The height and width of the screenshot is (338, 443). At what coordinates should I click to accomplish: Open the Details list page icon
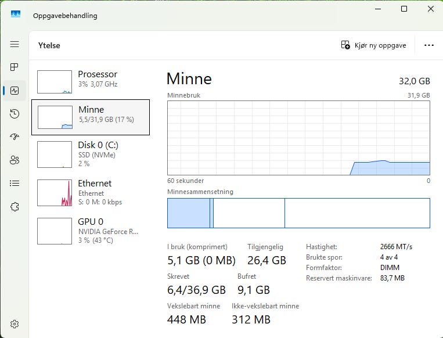click(15, 183)
